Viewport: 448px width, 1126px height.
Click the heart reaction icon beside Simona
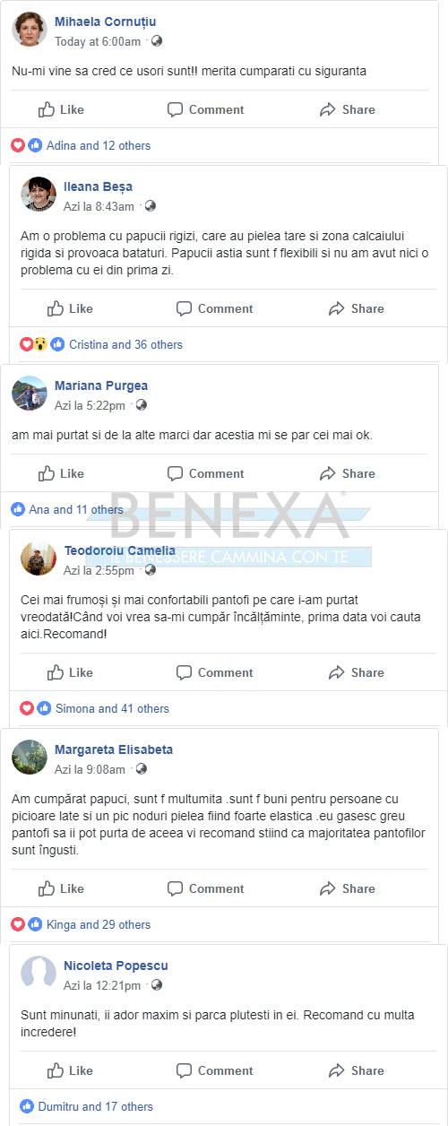coord(27,708)
